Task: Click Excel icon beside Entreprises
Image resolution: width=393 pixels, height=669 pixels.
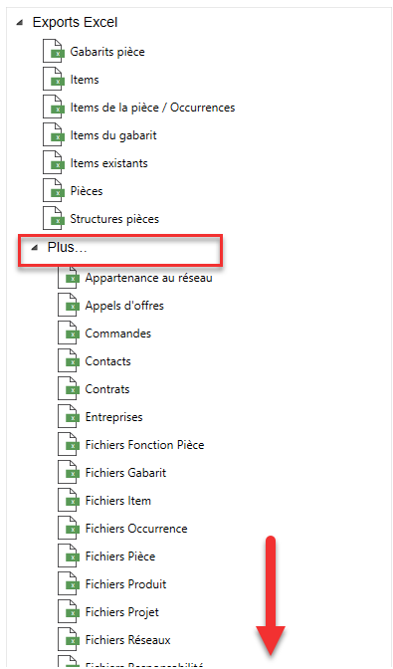Action: pos(69,417)
